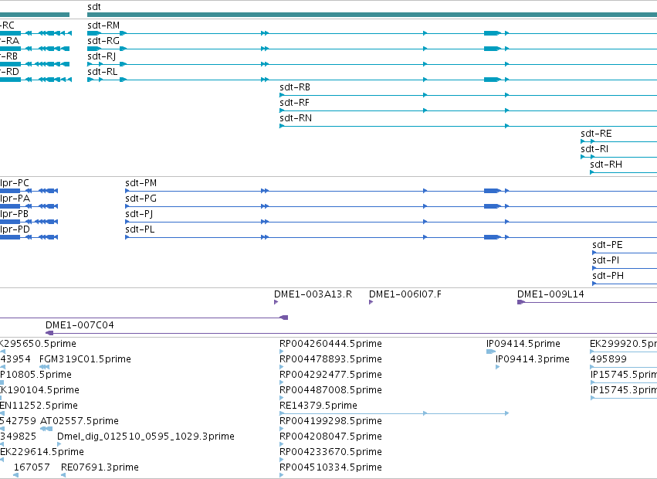Click the DME1-009L14 label
The image size is (657, 479).
[x=550, y=294]
